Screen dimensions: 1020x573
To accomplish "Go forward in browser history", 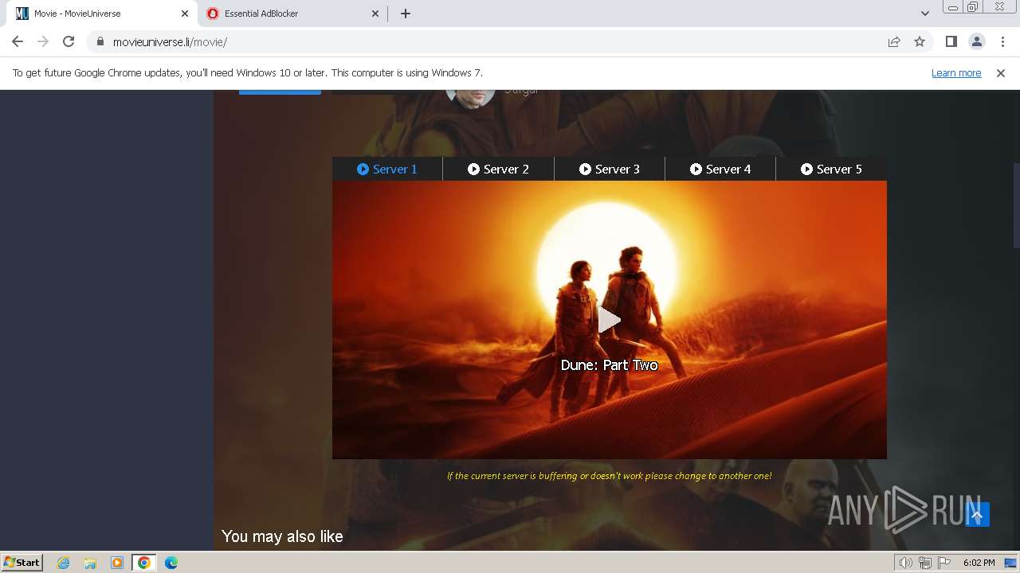I will point(43,42).
